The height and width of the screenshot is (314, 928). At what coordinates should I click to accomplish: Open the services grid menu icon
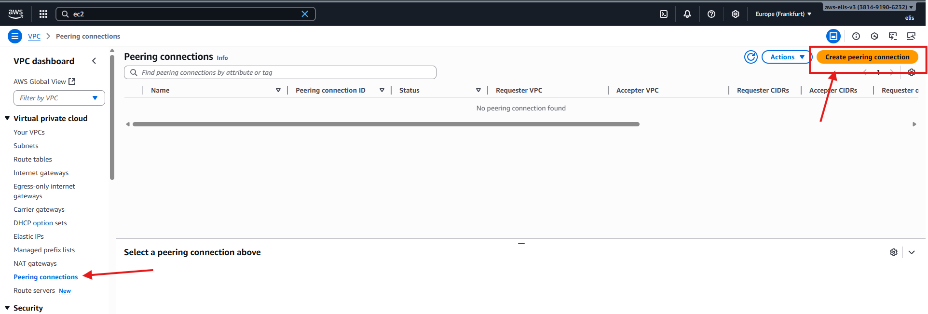tap(43, 14)
